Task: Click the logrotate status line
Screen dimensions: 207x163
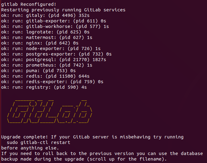Action: pyautogui.click(x=45, y=32)
